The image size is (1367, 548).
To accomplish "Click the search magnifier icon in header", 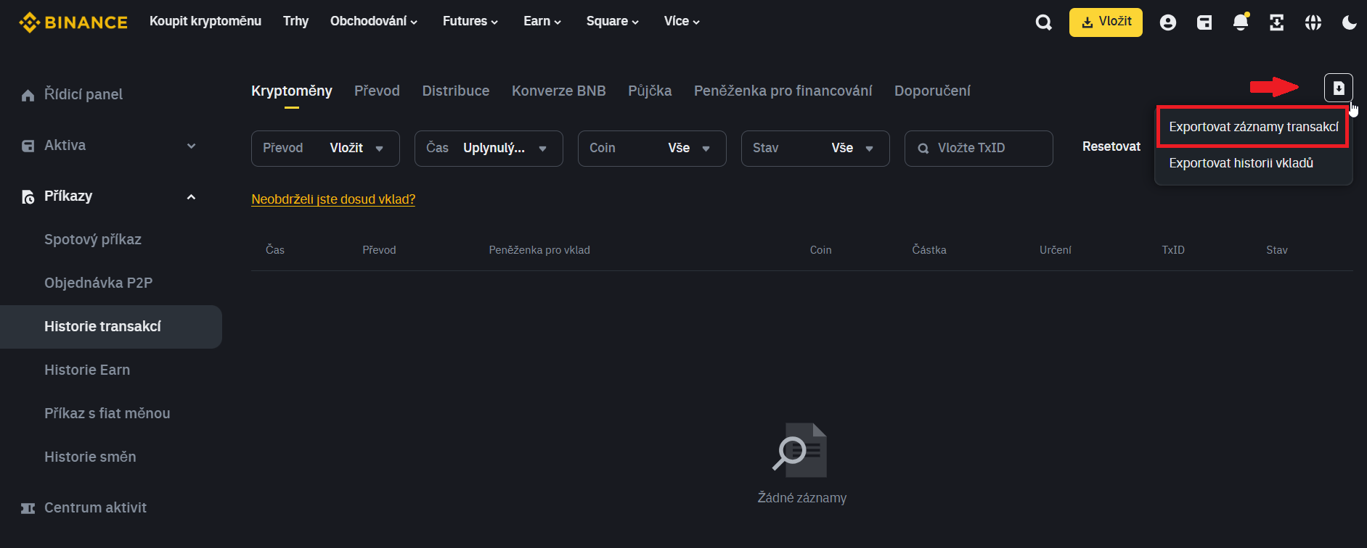I will pos(1043,22).
